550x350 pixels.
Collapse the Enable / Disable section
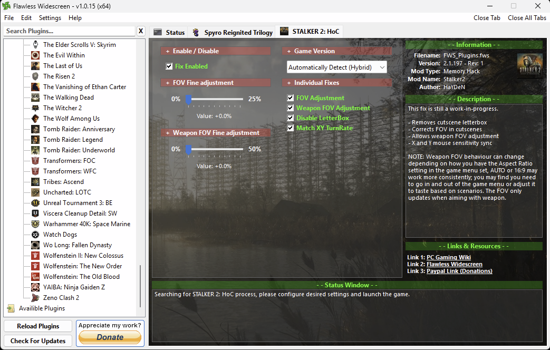(216, 51)
